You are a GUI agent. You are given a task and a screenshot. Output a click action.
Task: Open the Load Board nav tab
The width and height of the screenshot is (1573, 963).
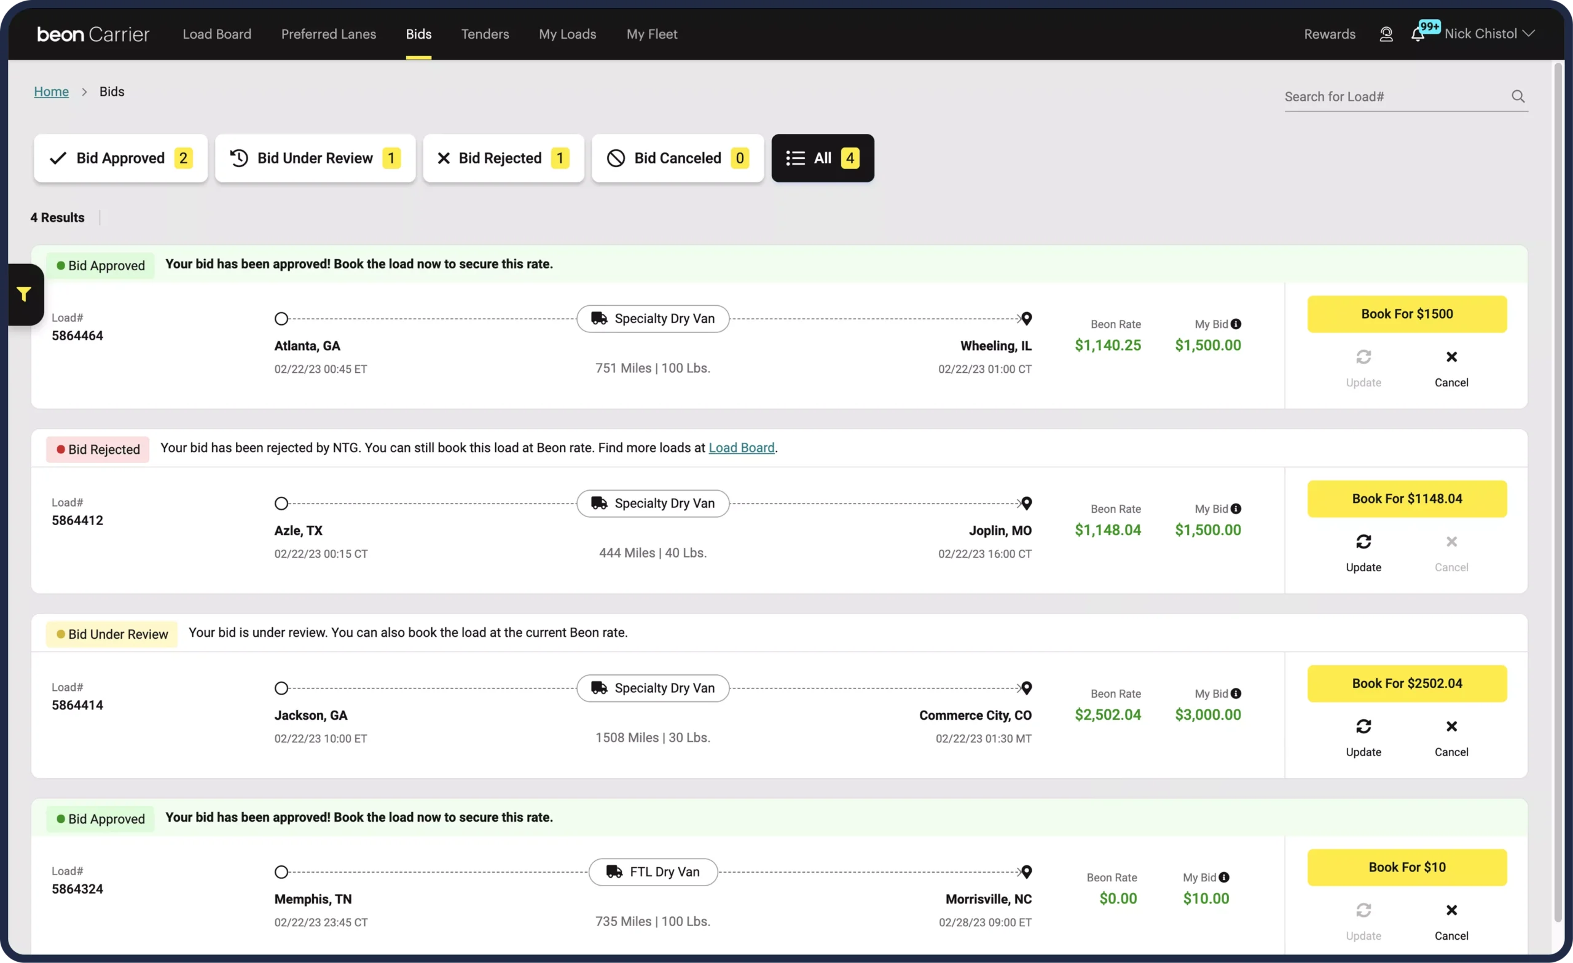[217, 34]
